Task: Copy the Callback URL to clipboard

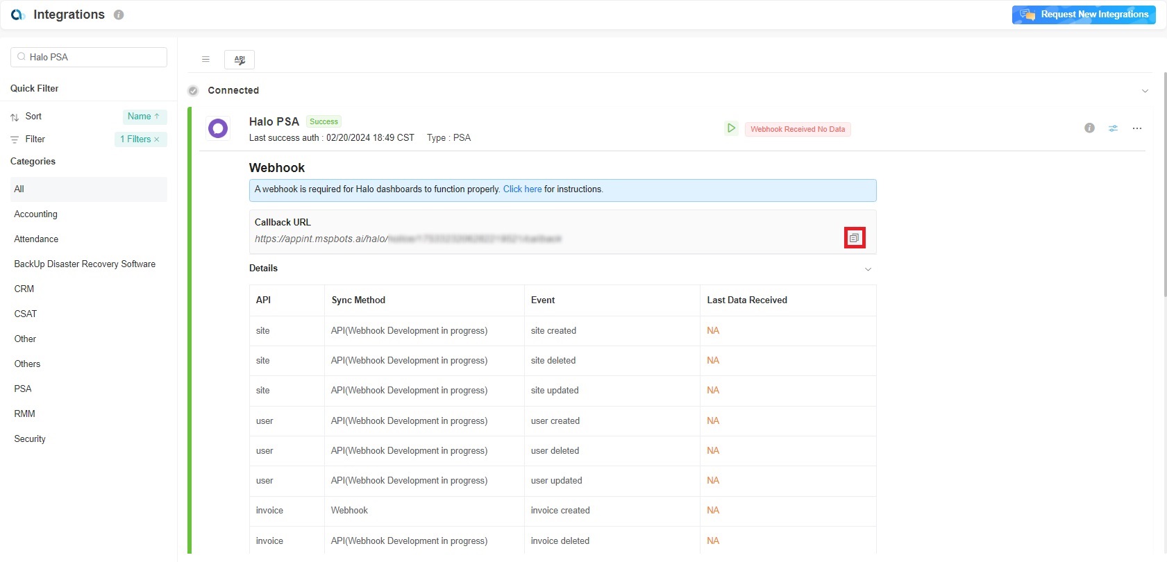Action: point(854,238)
